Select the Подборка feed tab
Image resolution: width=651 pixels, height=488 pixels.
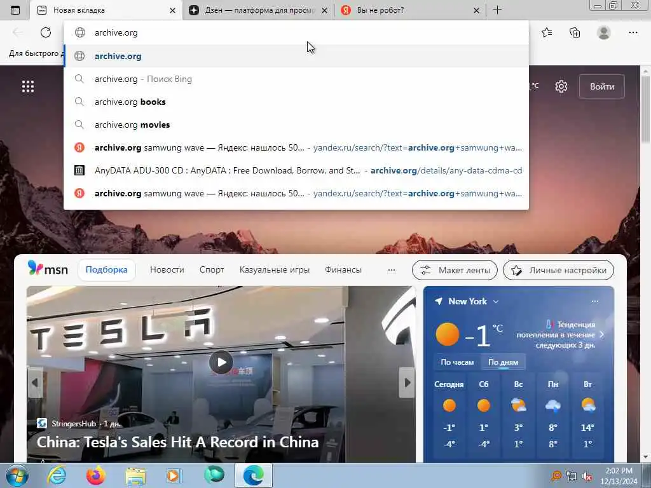[107, 269]
